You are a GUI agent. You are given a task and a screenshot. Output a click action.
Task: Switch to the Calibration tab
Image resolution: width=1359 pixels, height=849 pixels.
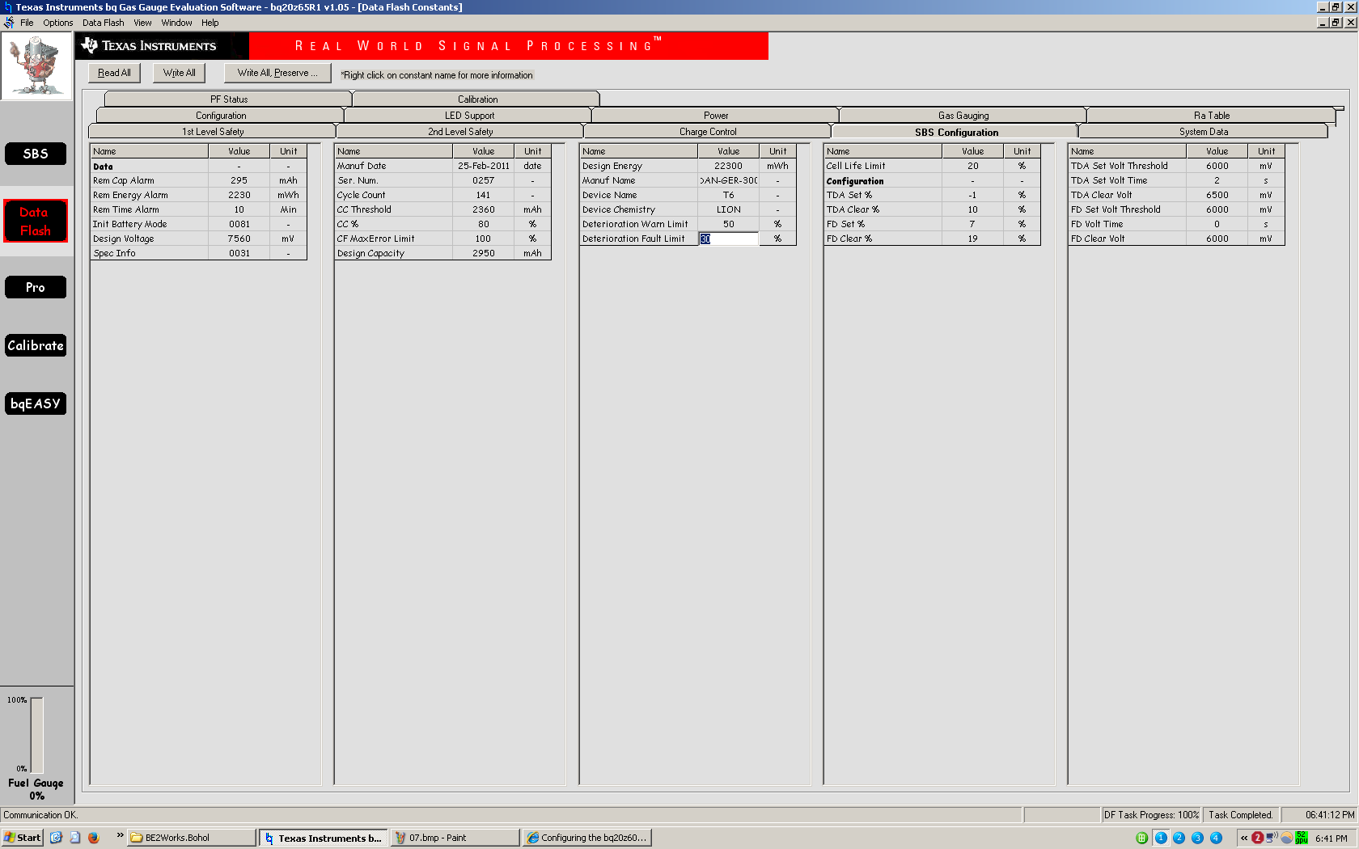click(477, 99)
